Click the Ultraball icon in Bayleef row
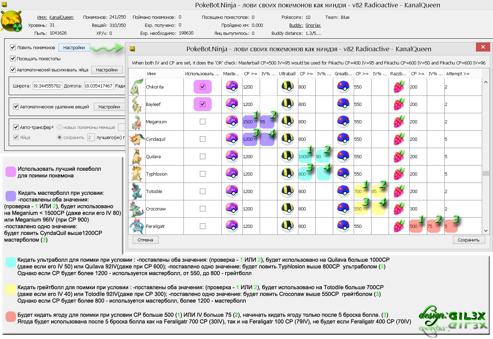The width and height of the screenshot is (493, 339). click(288, 104)
